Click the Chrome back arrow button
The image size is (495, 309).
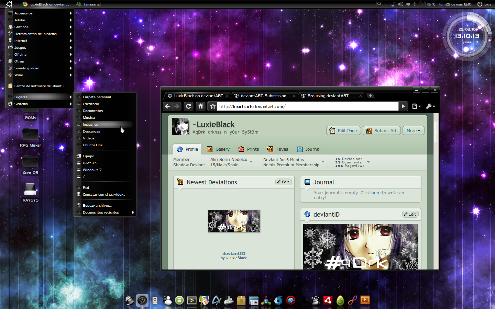(167, 106)
